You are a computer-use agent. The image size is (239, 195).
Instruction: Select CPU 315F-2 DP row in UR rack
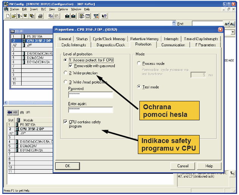coord(32,41)
